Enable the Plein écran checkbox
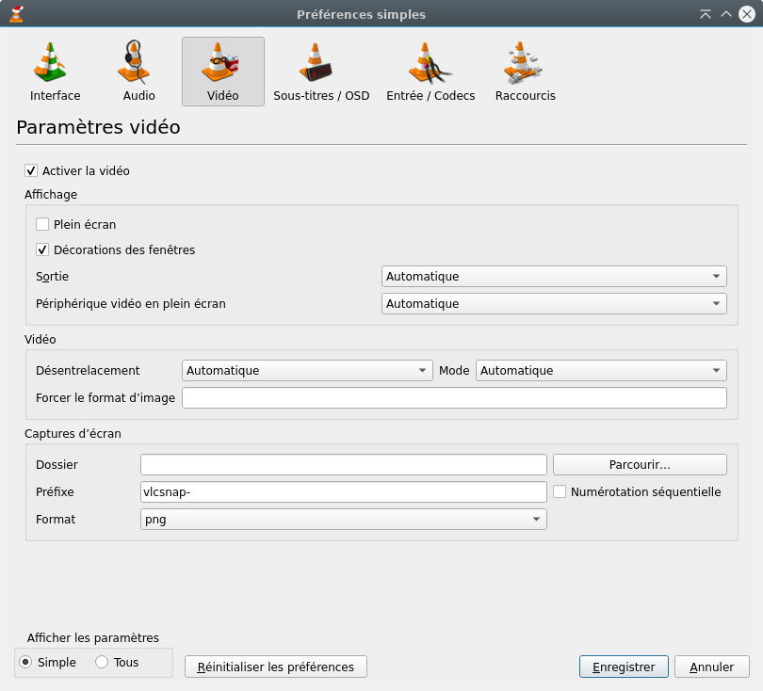 click(x=42, y=225)
